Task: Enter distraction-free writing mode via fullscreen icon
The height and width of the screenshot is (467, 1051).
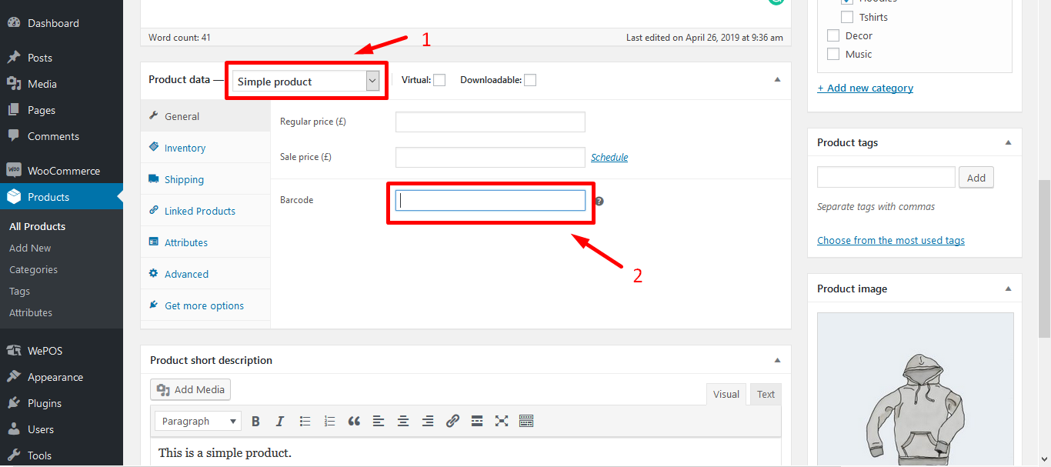Action: (502, 421)
